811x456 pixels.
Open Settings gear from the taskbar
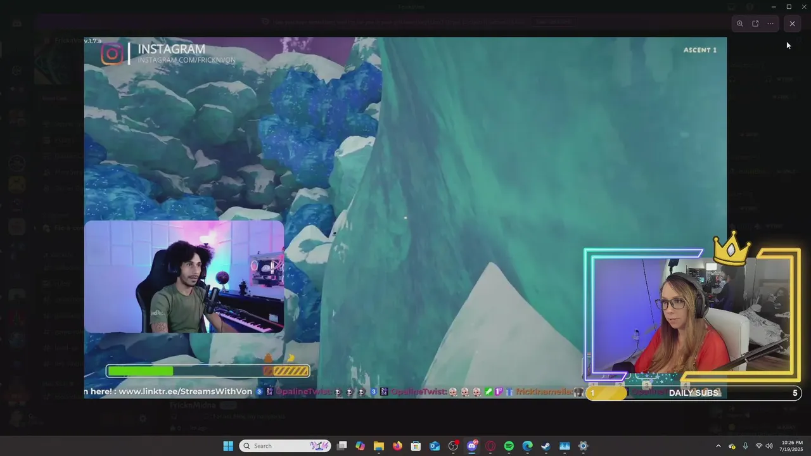(583, 446)
